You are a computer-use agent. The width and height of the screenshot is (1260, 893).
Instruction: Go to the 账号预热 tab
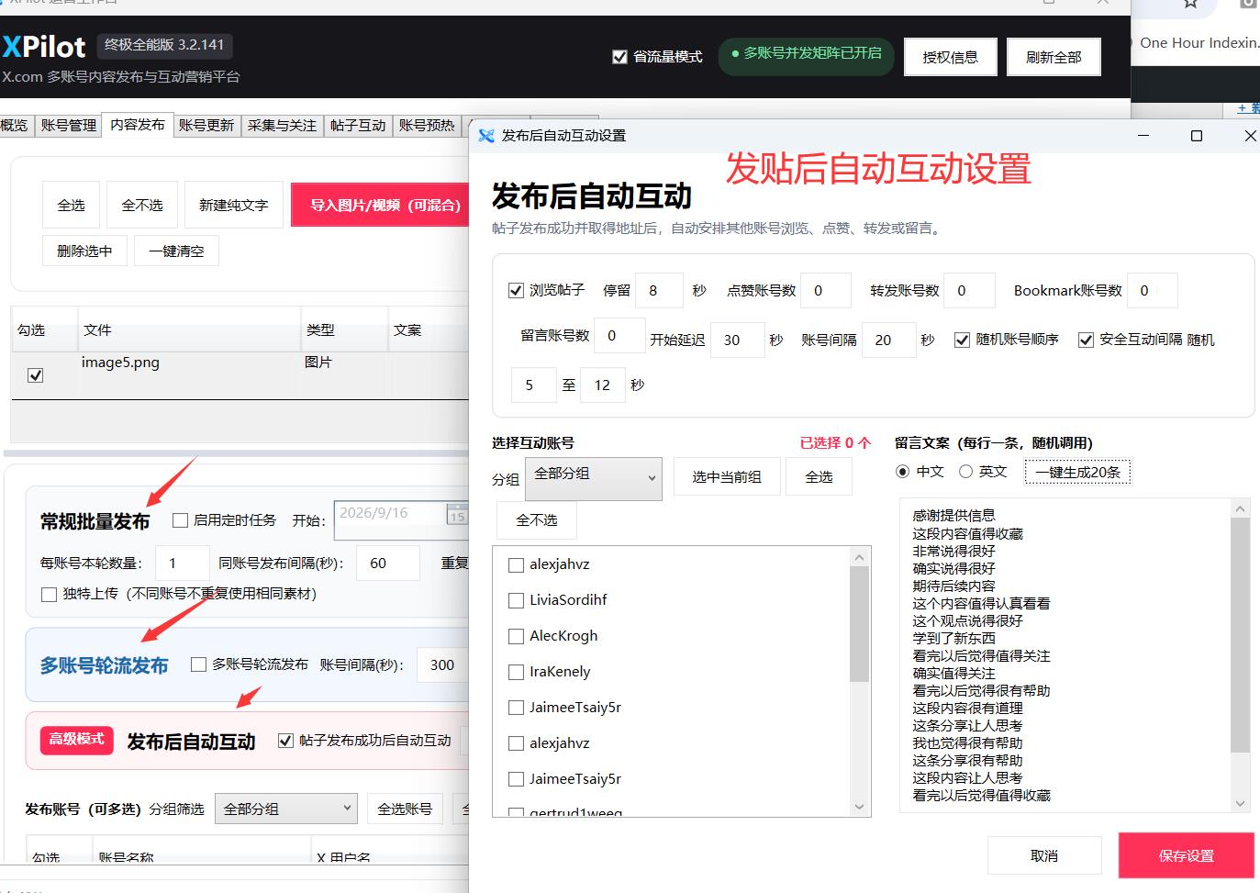(427, 126)
